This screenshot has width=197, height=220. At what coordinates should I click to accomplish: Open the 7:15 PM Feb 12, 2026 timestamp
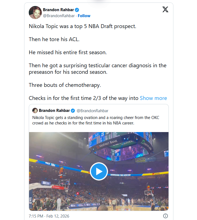coord(49,216)
